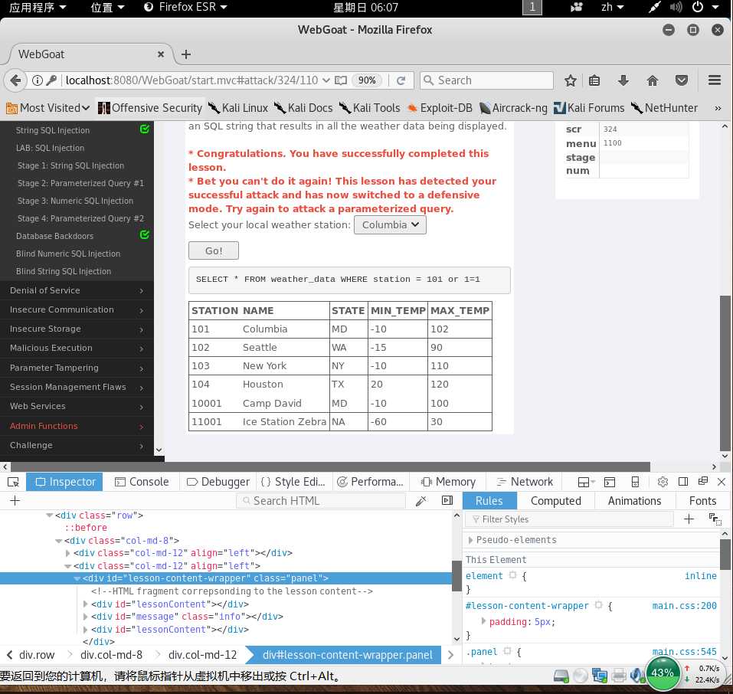The width and height of the screenshot is (733, 694).
Task: Click the Firefox search input field
Action: coord(486,80)
